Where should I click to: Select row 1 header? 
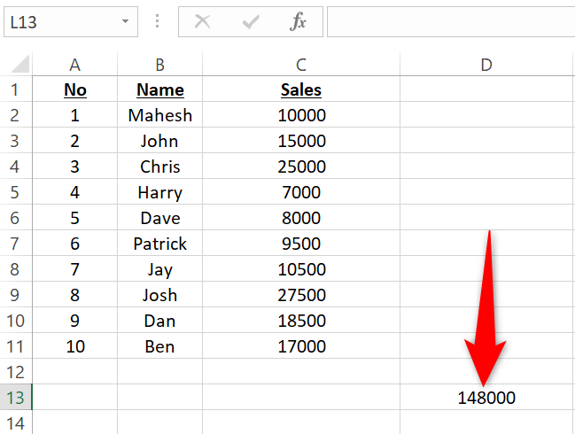[x=15, y=89]
